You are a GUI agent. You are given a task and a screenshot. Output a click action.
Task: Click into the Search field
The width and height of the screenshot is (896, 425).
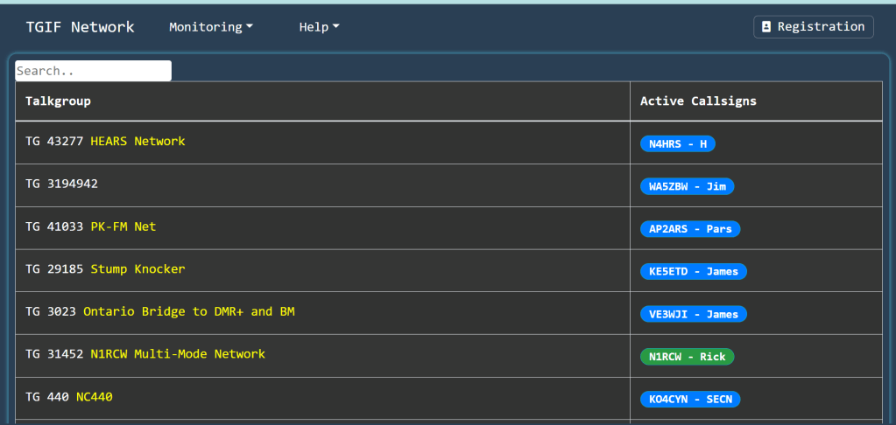[x=93, y=71]
